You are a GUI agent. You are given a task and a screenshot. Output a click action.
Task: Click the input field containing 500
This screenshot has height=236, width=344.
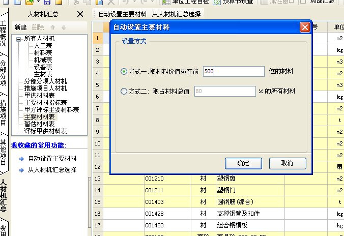(x=234, y=72)
